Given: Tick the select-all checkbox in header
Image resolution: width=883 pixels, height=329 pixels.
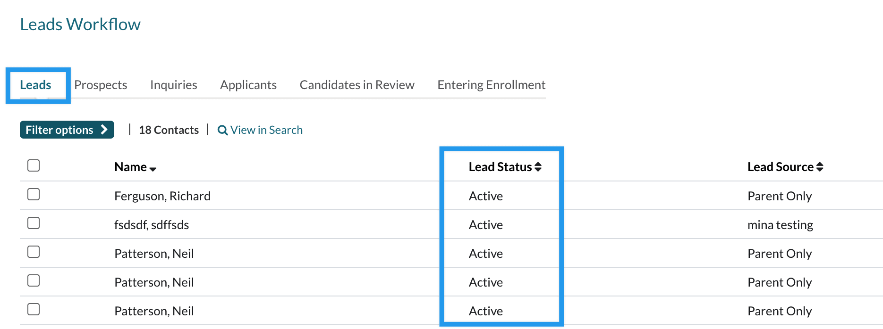Looking at the screenshot, I should [34, 165].
